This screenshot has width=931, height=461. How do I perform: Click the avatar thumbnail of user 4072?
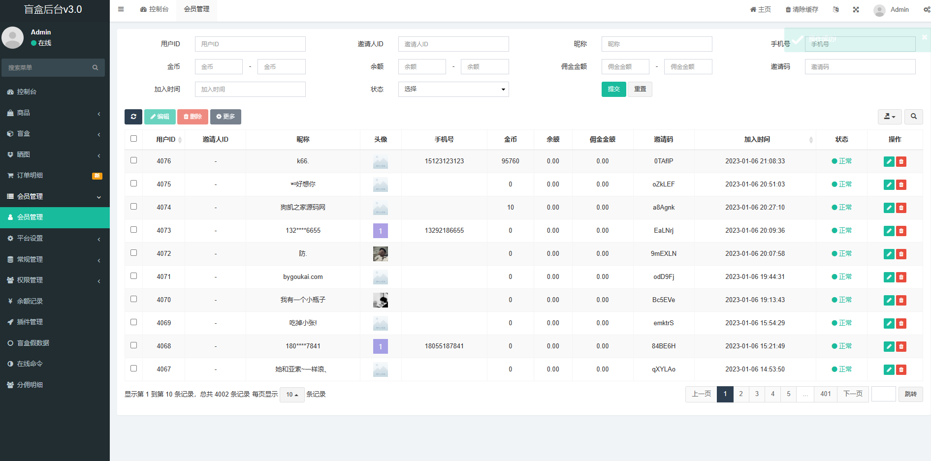pyautogui.click(x=380, y=254)
